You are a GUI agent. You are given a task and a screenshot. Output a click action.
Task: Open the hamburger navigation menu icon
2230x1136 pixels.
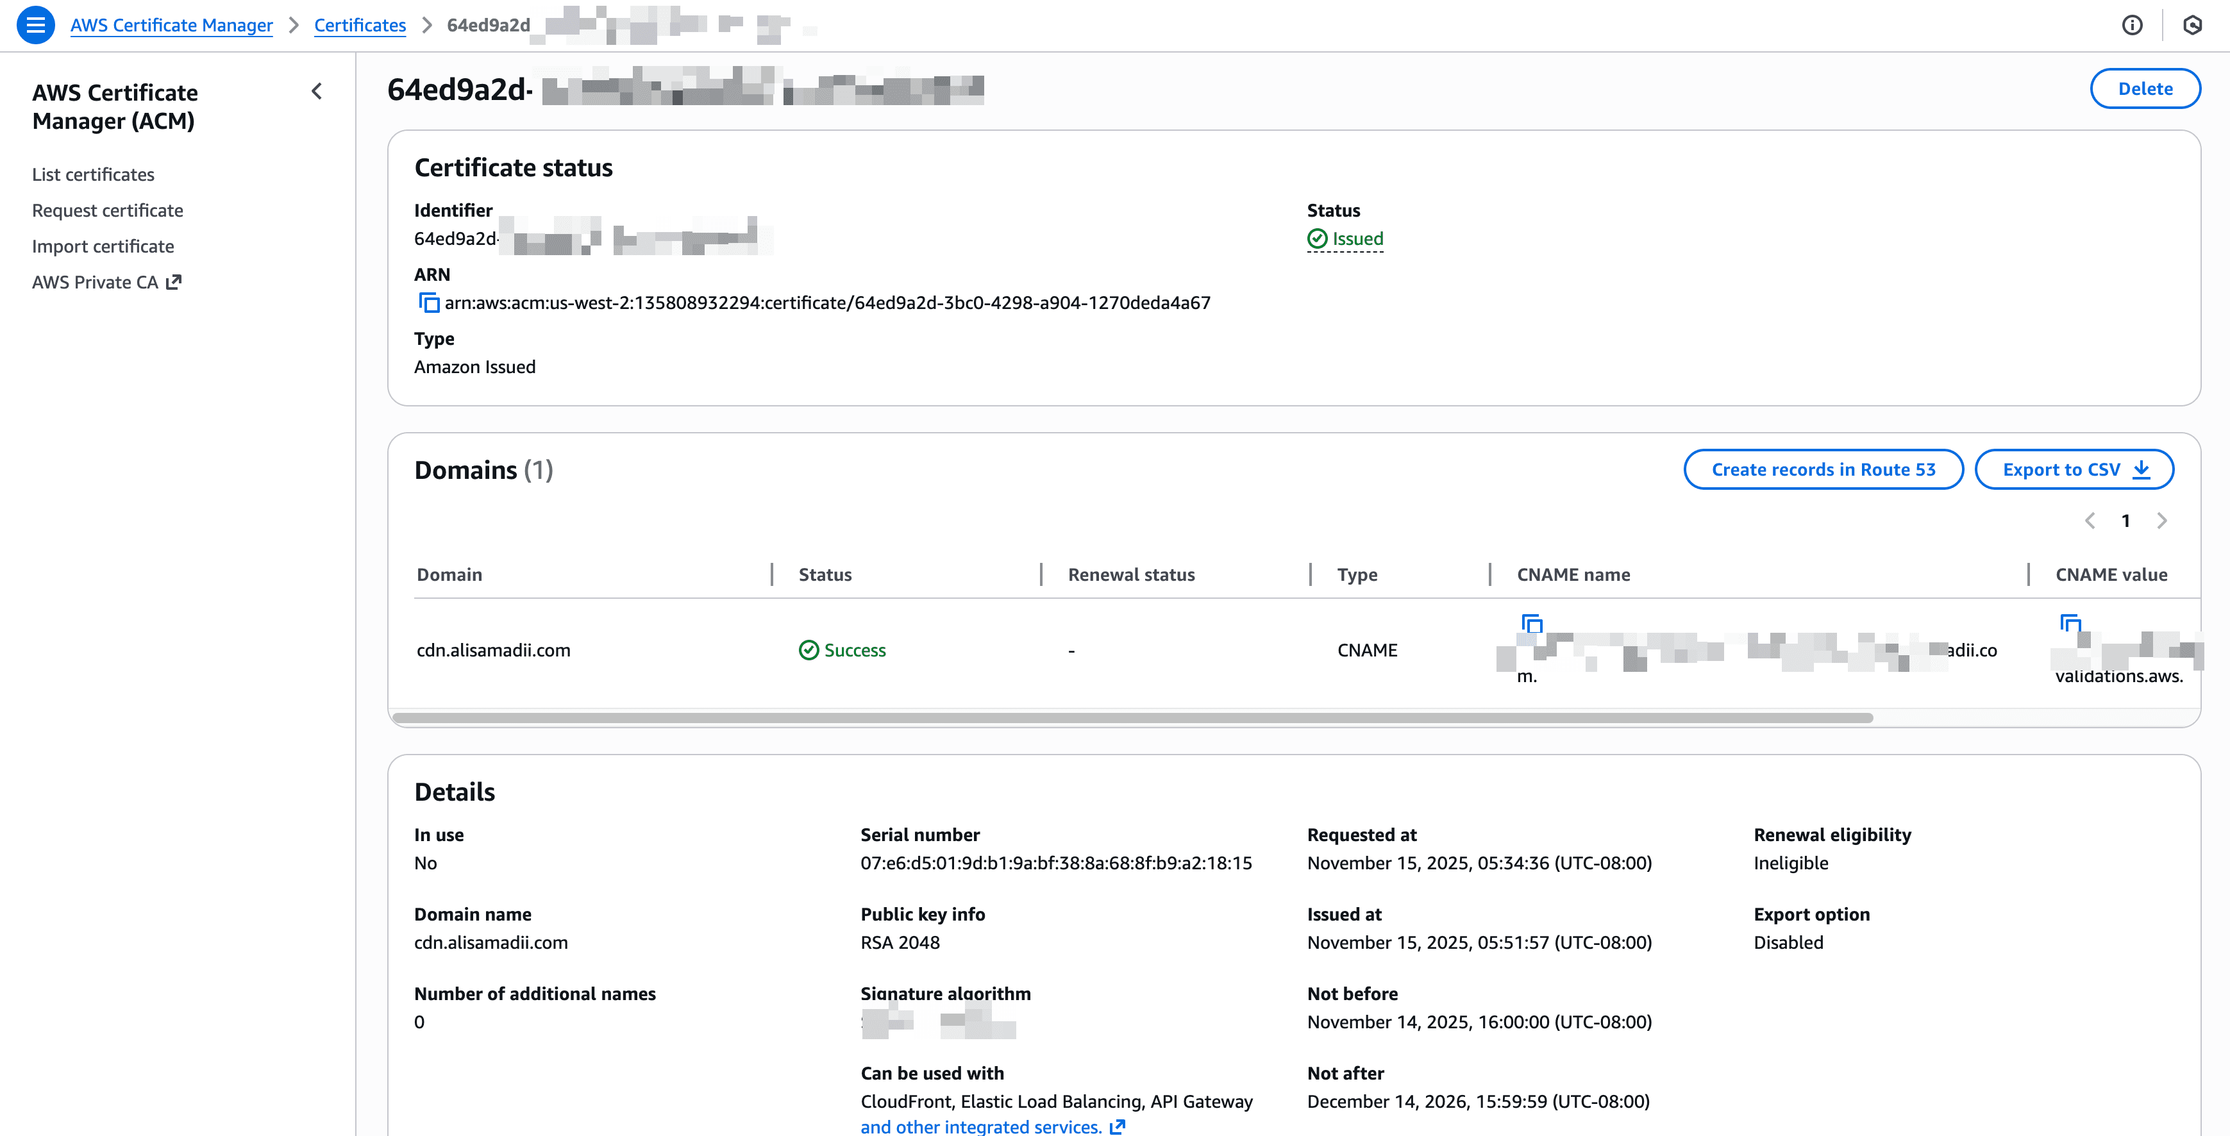35,25
